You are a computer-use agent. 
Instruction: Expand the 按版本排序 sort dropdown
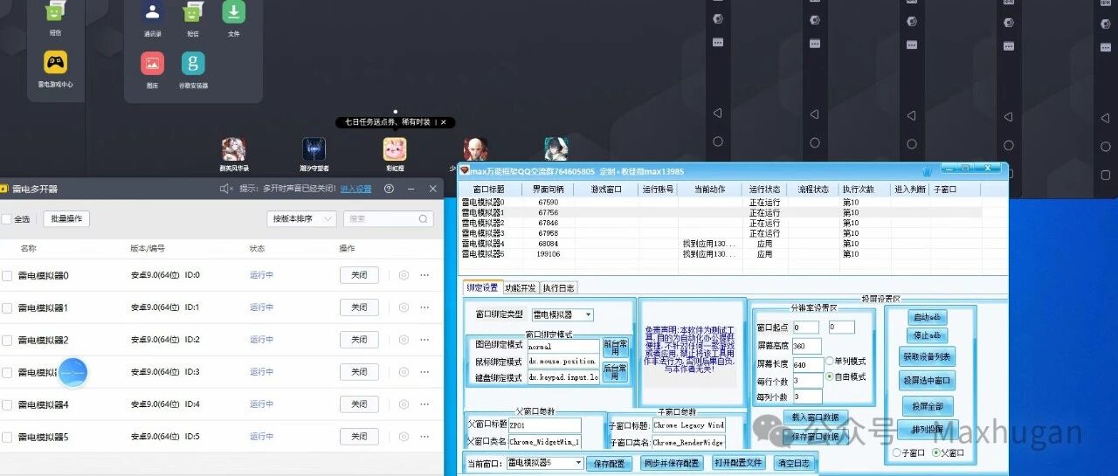click(x=302, y=218)
